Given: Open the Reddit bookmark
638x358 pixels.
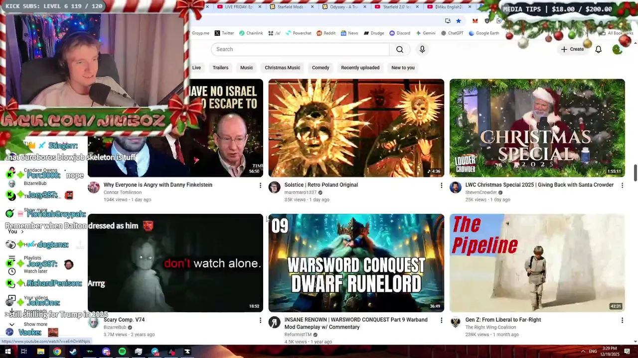Looking at the screenshot, I should (x=326, y=33).
